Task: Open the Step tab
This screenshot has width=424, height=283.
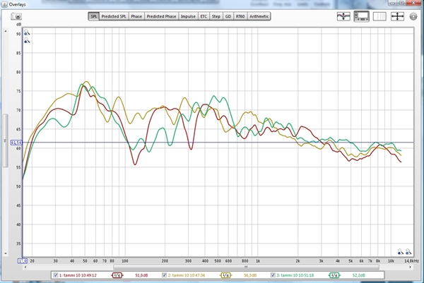Action: tap(216, 16)
